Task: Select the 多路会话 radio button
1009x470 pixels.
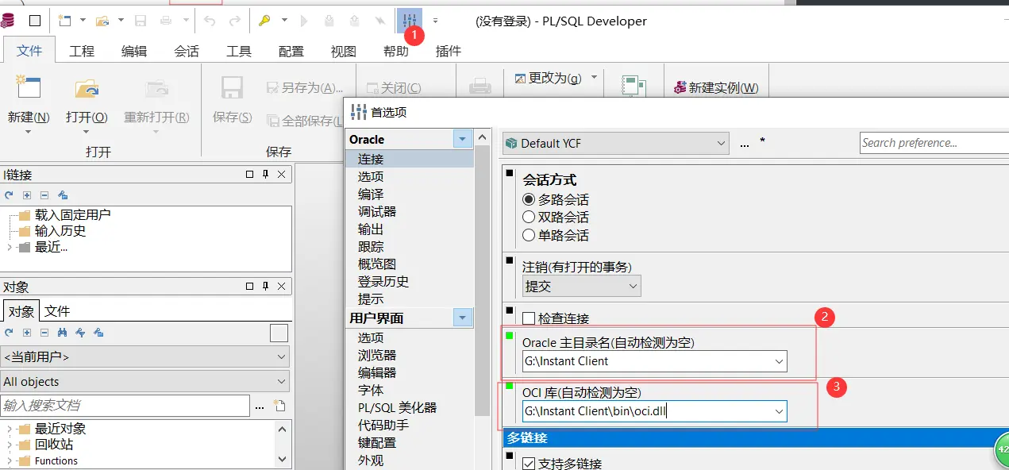Action: [529, 199]
